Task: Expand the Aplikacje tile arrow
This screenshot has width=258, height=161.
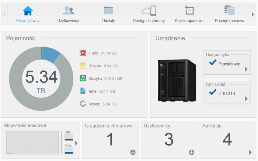Action: [x=250, y=152]
